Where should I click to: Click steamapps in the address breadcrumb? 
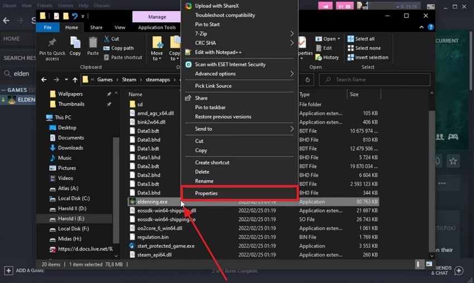[158, 80]
